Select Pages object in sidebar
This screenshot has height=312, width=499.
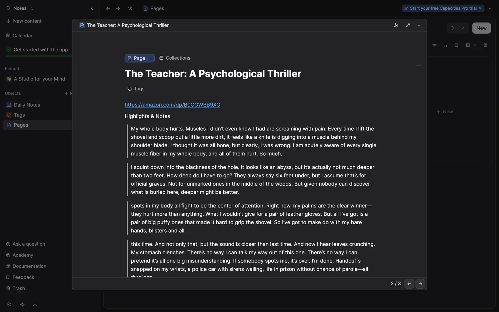tap(37, 125)
